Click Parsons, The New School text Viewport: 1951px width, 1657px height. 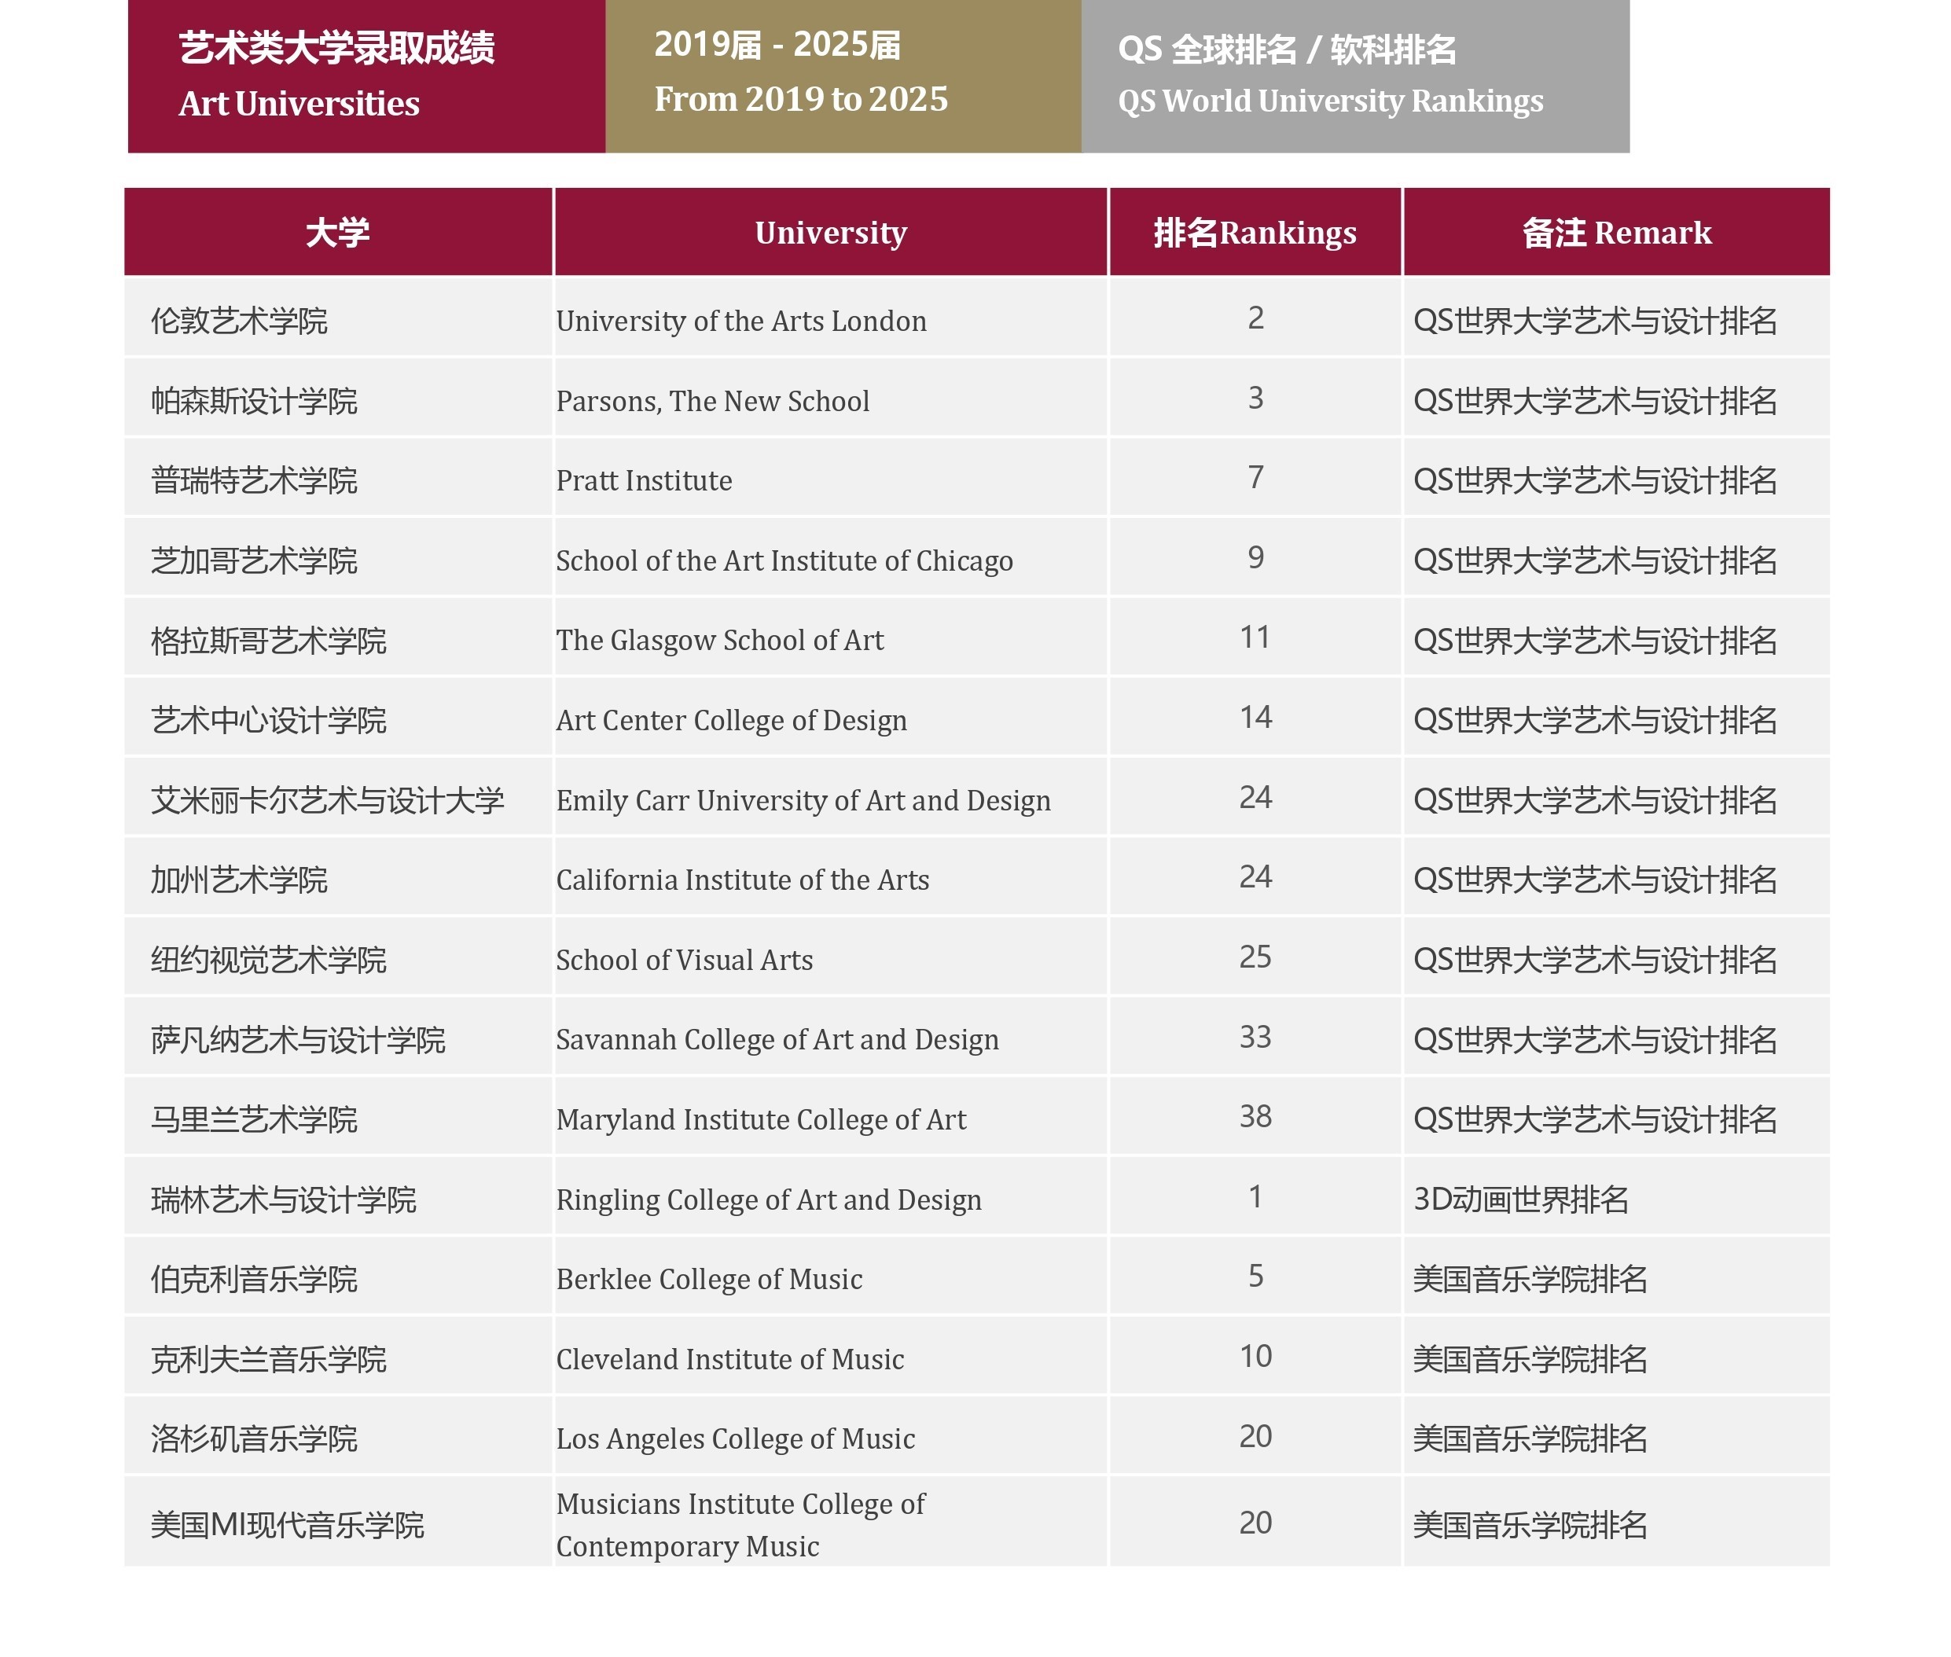(712, 401)
